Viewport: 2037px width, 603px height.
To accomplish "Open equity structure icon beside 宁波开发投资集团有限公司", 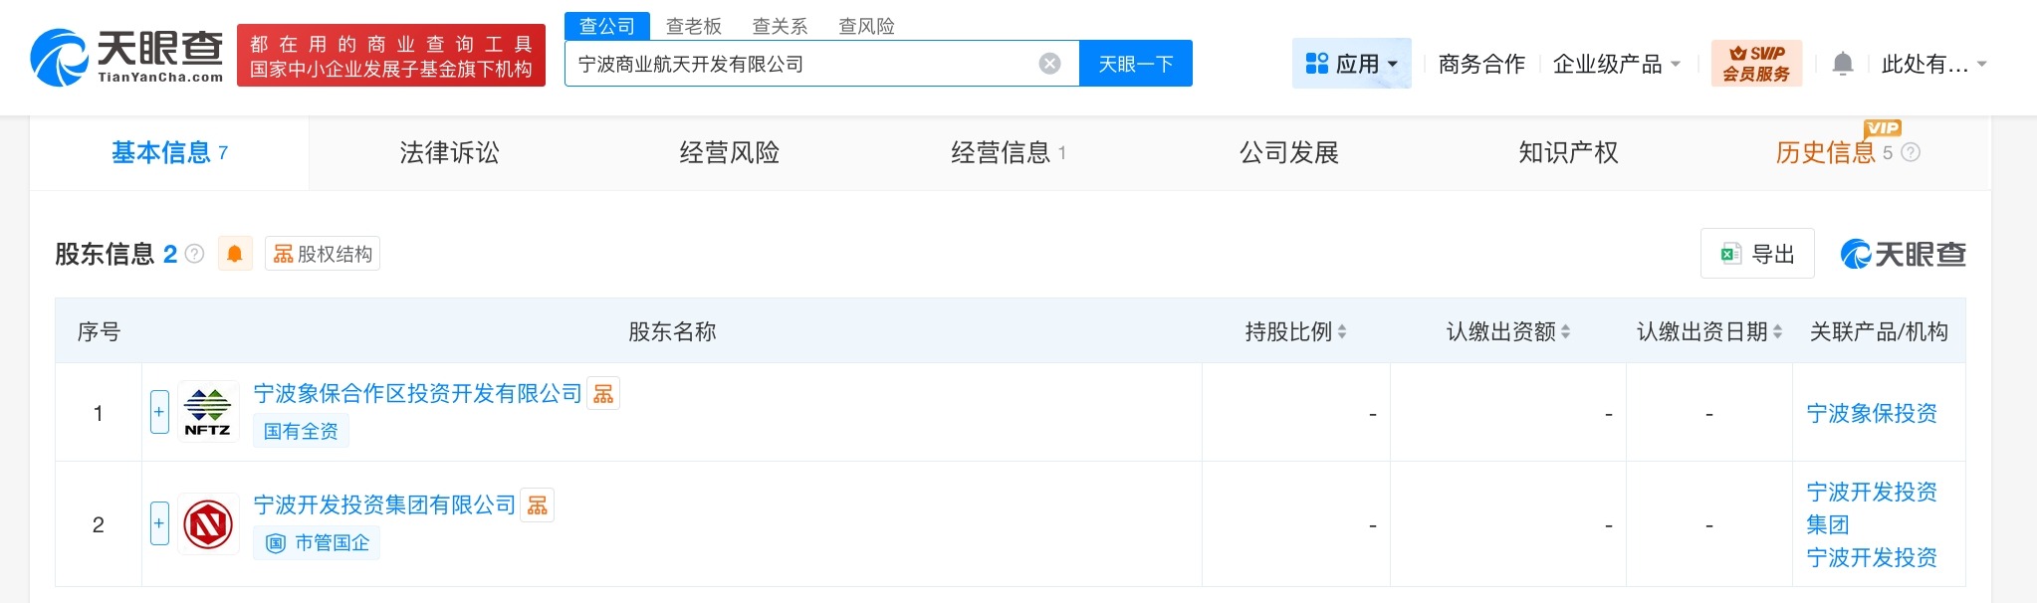I will pos(538,505).
